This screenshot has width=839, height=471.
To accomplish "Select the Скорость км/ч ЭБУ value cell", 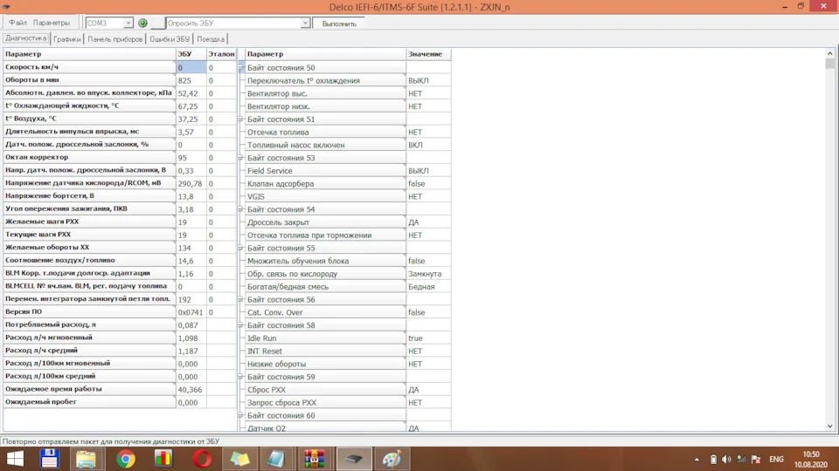I will tap(191, 67).
